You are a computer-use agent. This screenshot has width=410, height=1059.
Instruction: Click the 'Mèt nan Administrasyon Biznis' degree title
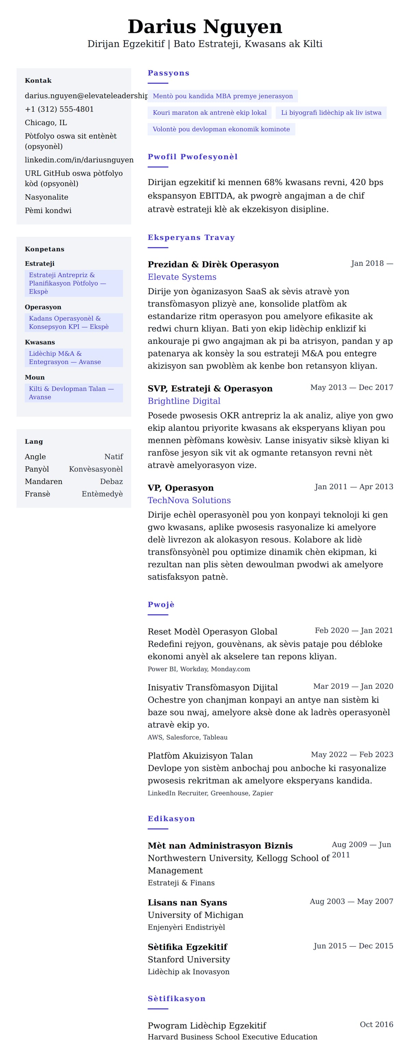tap(220, 845)
